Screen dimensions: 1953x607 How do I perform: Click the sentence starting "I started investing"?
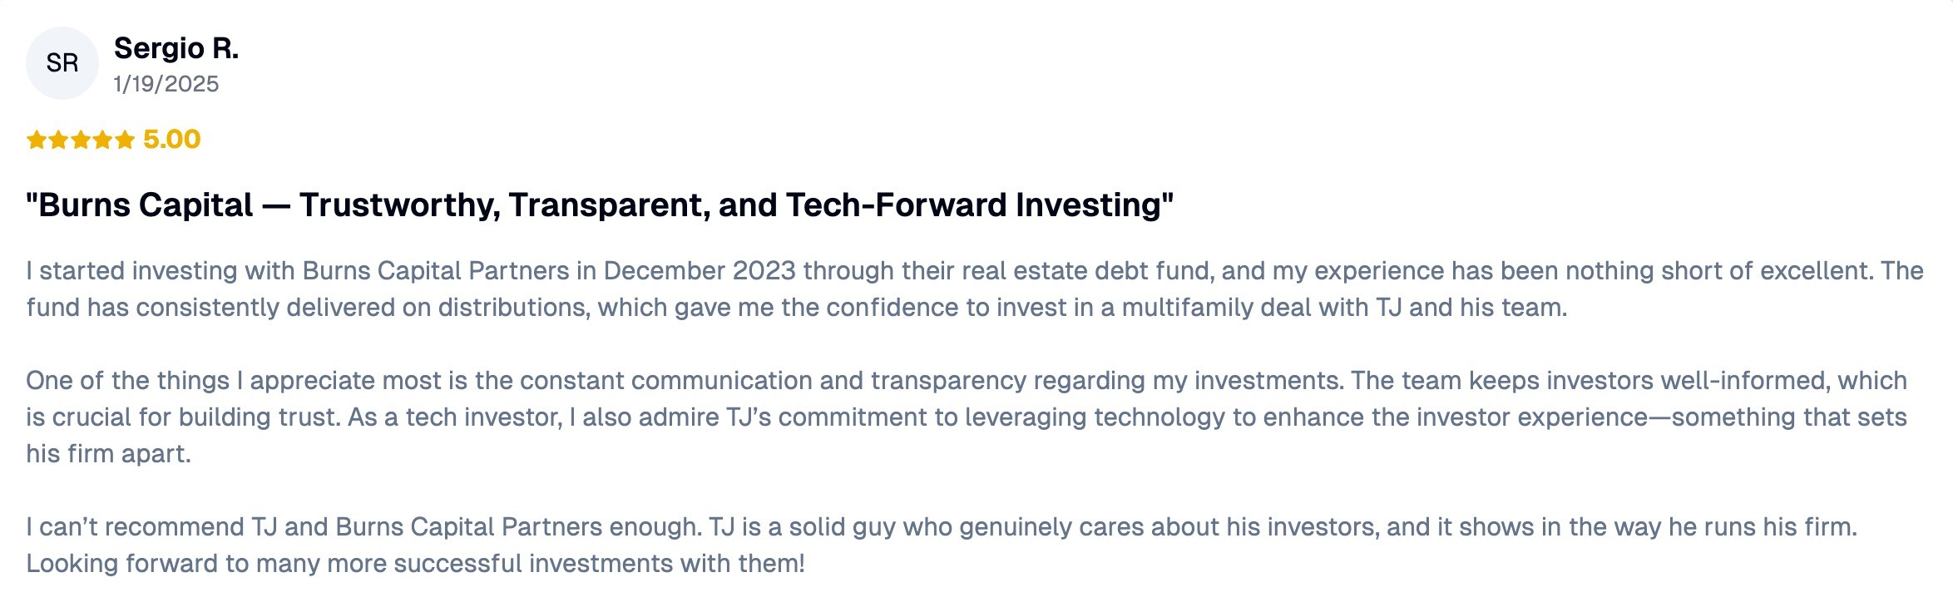tap(416, 271)
